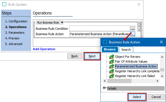Image resolution: width=166 pixels, height=102 pixels.
Task: Click the Pair Of Attribute Values icon
Action: [x=112, y=61]
